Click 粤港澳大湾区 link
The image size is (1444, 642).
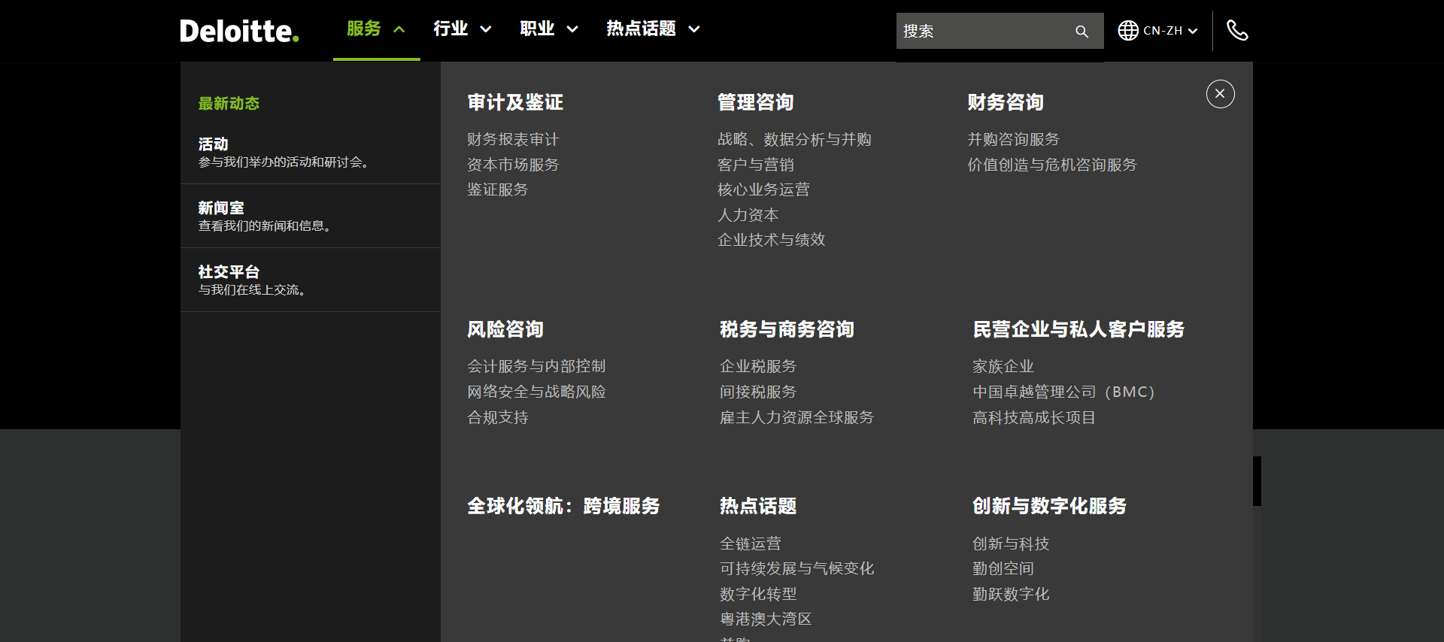tap(766, 619)
